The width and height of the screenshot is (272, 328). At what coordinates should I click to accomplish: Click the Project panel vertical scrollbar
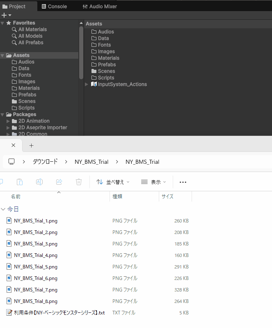(81, 53)
